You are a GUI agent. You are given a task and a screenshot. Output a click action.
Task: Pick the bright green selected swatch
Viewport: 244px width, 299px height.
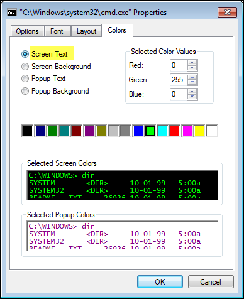pos(150,131)
